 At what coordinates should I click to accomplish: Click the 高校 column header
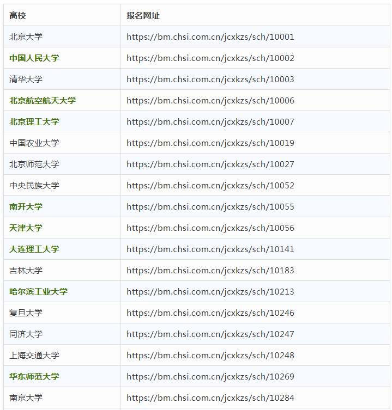[x=17, y=16]
